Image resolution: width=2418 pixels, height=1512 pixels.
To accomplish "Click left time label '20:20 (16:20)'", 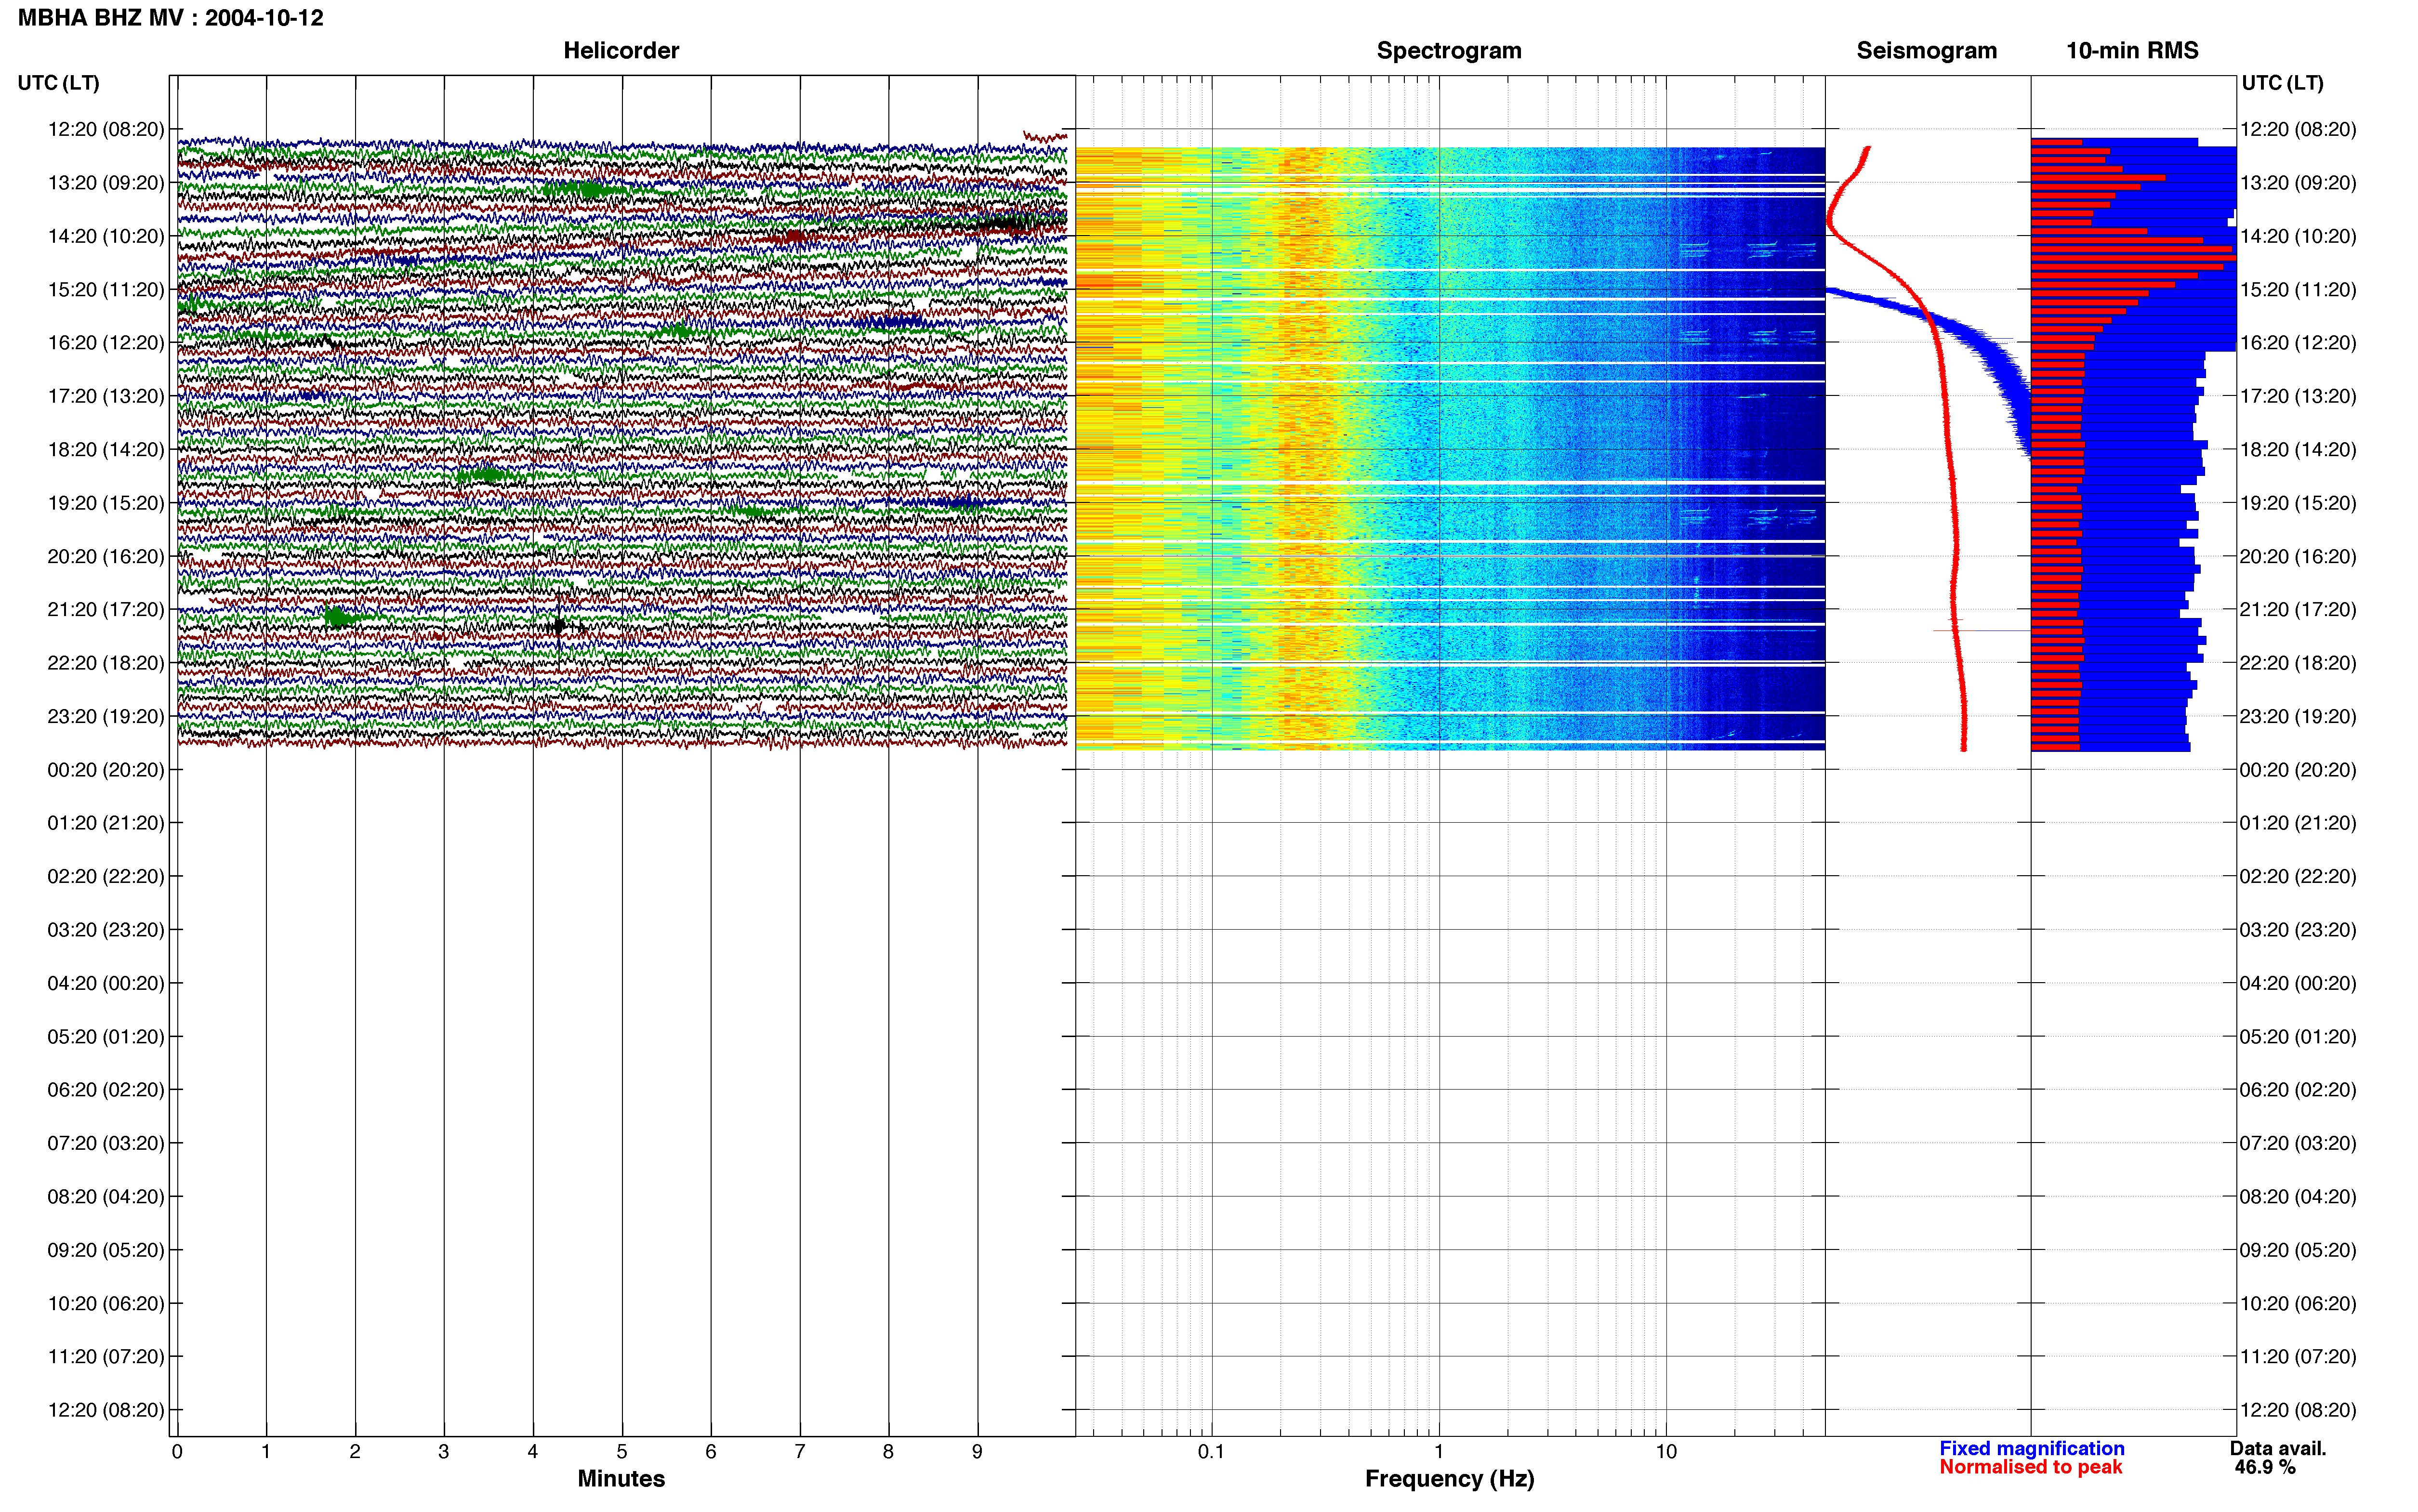I will (x=106, y=556).
